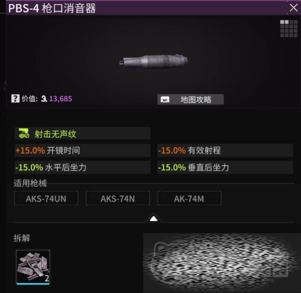
Task: Click the -15.0% 垂直后坐力 stat row
Action: click(x=225, y=167)
